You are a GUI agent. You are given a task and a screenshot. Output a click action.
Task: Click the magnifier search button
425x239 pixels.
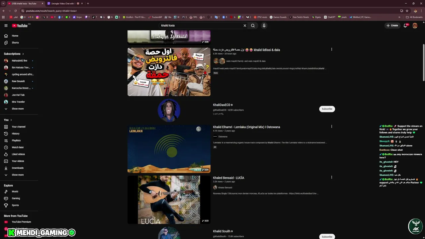pyautogui.click(x=253, y=26)
